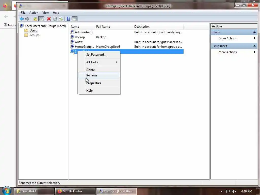260x195 pixels.
Task: Click the HomeGroup user account icon
Action: (72, 46)
